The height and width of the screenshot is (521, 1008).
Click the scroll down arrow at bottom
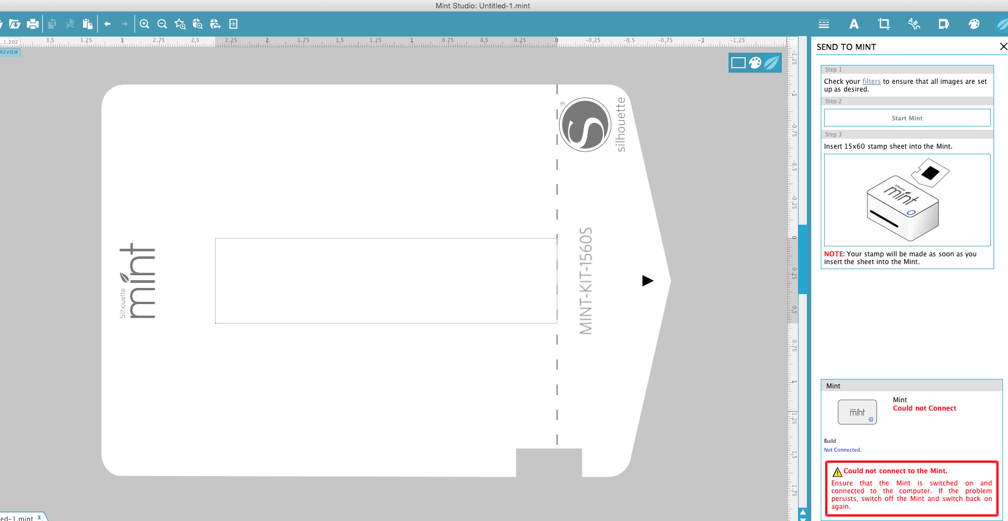click(x=802, y=518)
